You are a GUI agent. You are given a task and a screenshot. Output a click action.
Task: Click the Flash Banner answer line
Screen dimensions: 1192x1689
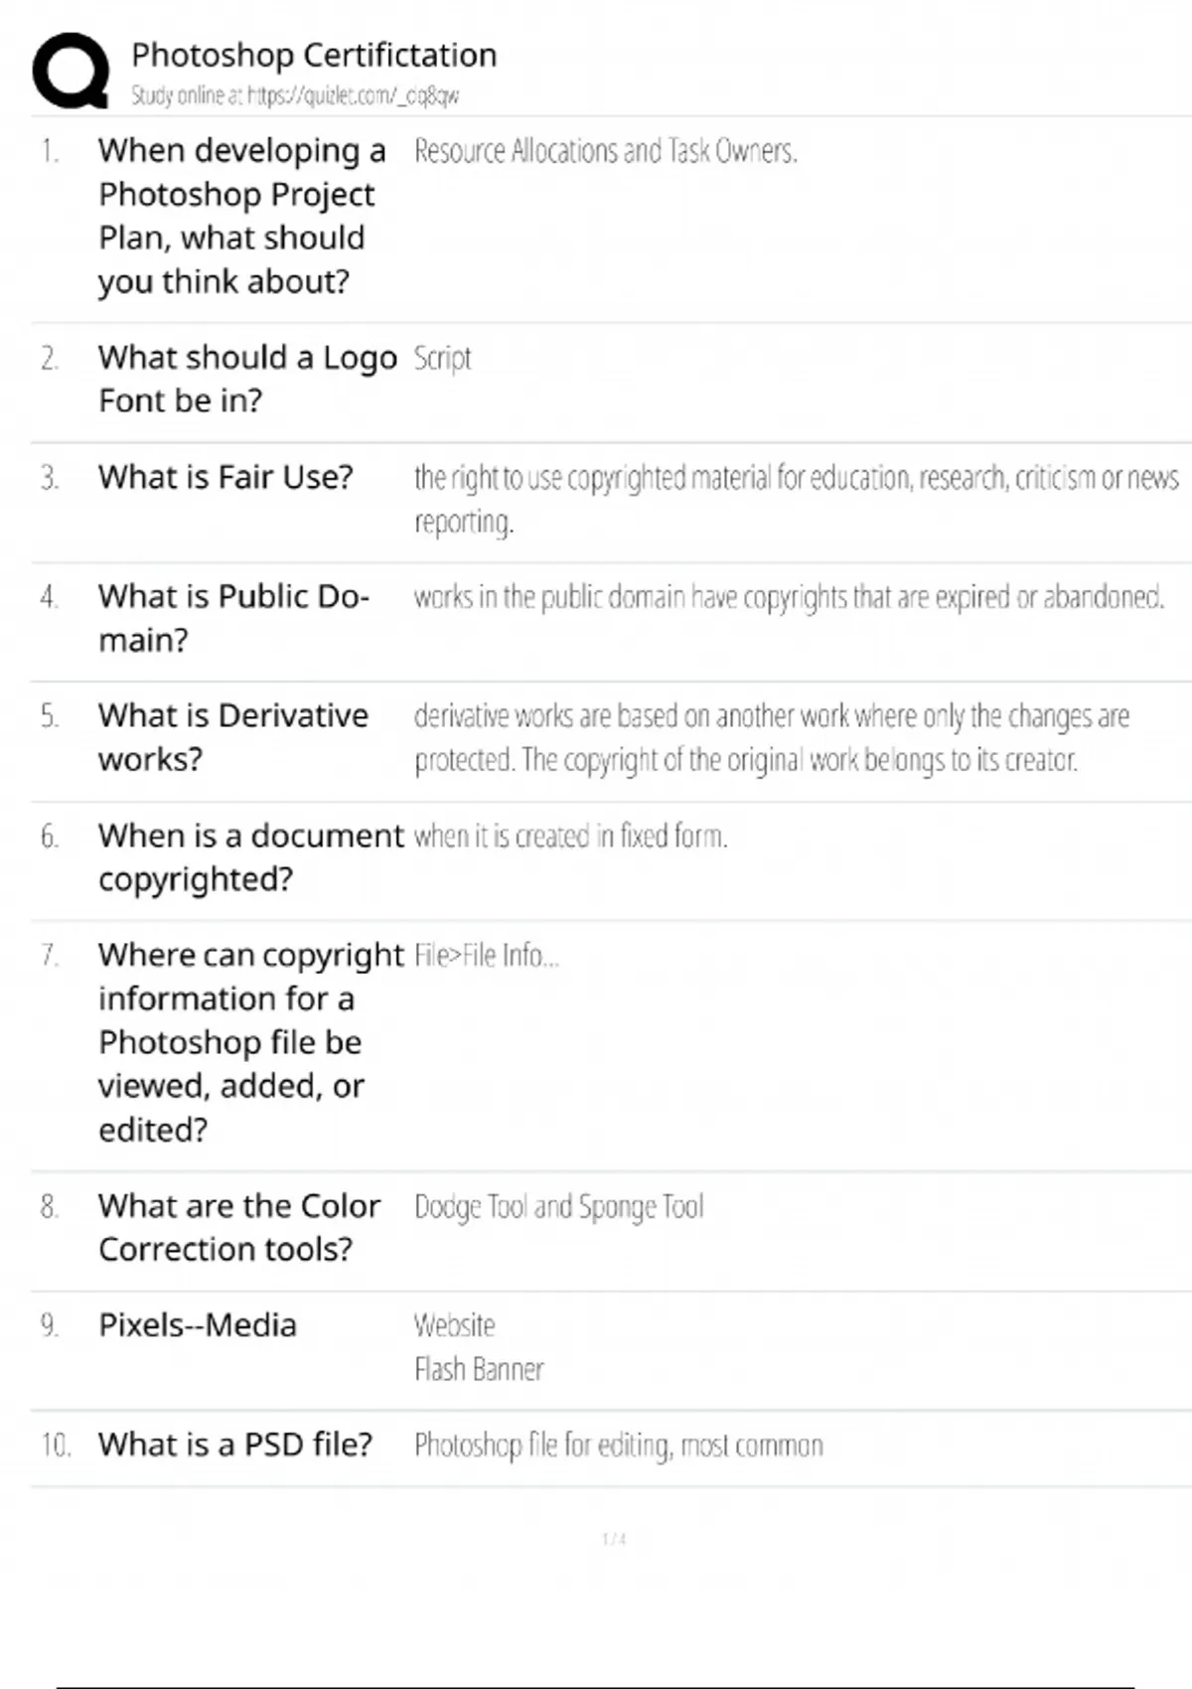479,1370
